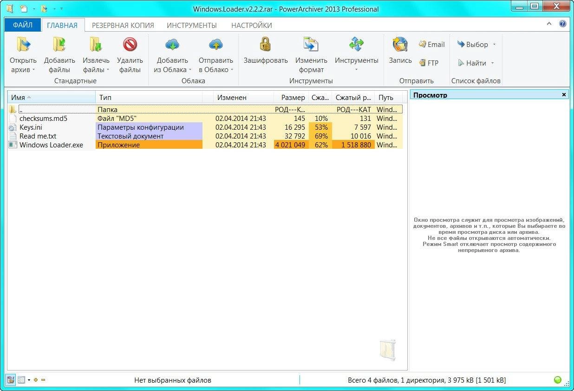The image size is (574, 391).
Task: Click the Открыть архив folder icon
Action: 23,45
